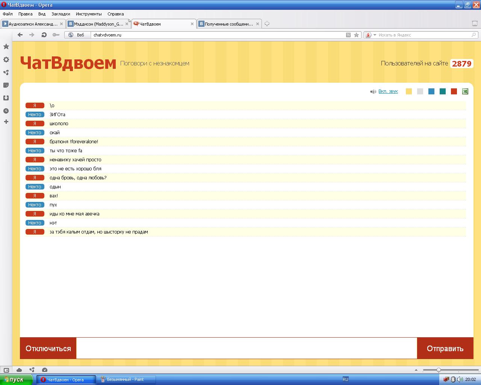
Task: Open the History clock panel in sidebar
Action: 6,111
